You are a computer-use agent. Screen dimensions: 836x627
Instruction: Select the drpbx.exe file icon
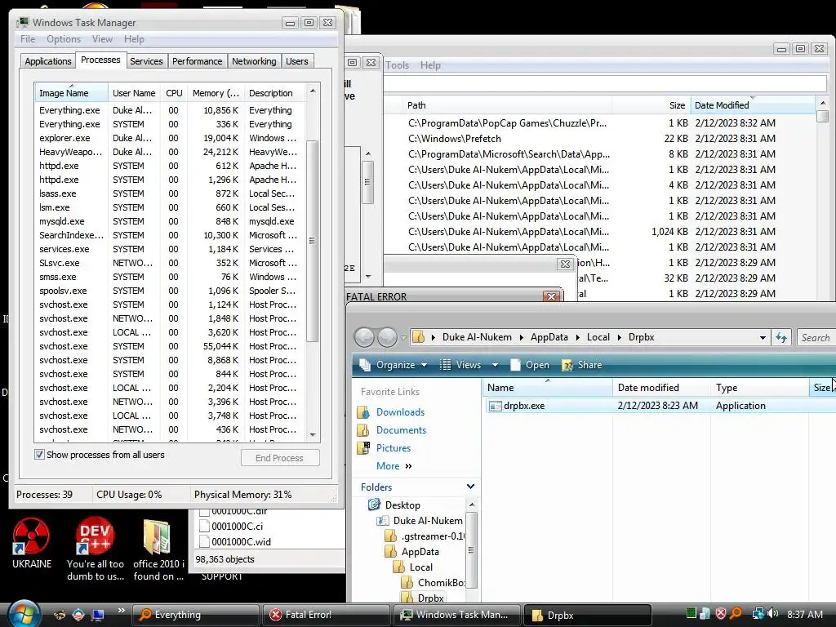[x=495, y=406]
